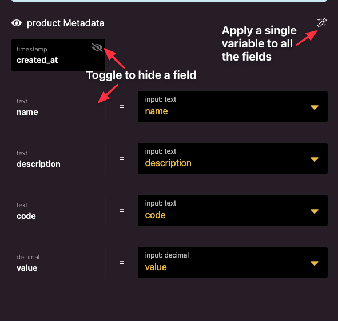Select the decimal value field box
Viewport: 338px width, 321px height.
(x=58, y=263)
